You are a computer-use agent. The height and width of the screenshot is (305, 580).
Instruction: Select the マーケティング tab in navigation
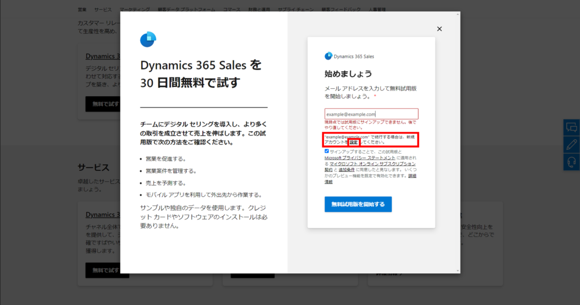click(135, 10)
